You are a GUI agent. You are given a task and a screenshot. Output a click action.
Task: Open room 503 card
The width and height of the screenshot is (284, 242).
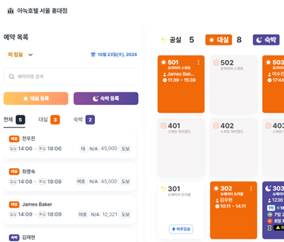273,84
